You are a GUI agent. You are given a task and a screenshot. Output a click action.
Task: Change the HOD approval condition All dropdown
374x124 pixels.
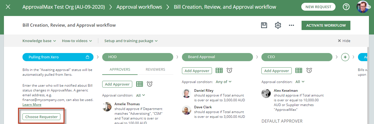(140, 95)
